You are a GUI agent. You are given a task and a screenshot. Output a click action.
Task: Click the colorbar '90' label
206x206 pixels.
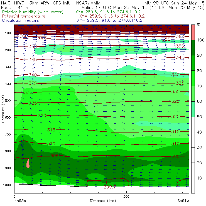pos(200,55)
